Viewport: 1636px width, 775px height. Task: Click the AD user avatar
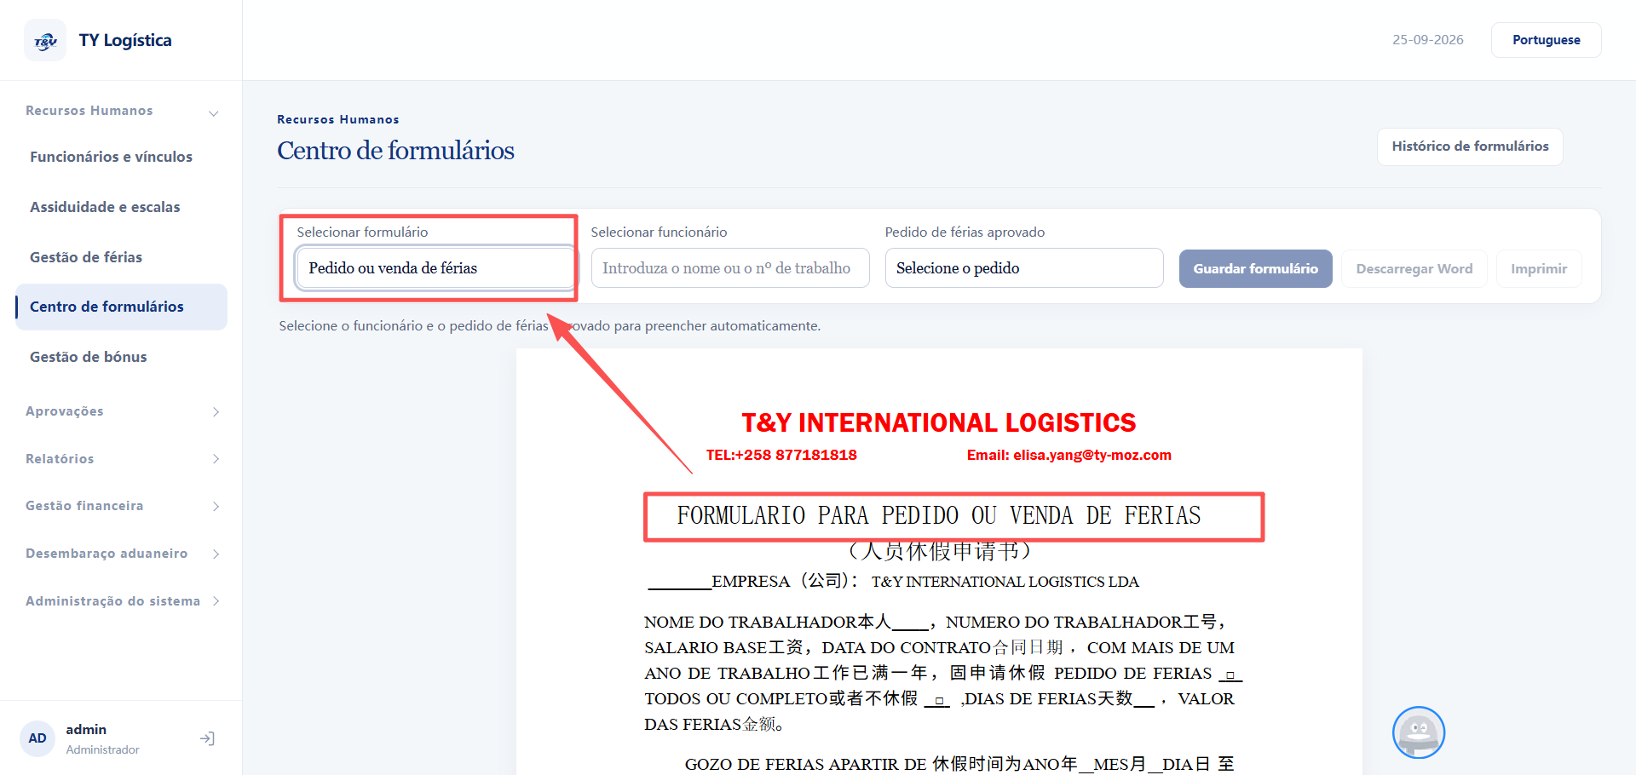coord(37,738)
